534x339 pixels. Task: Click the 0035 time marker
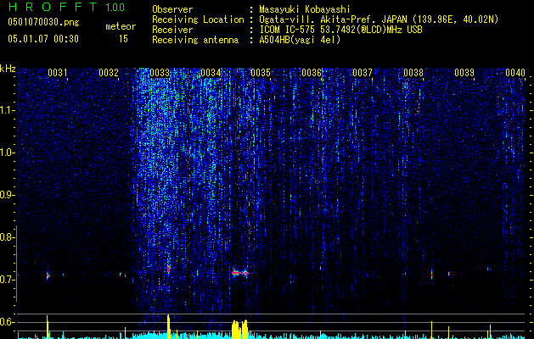tap(261, 73)
